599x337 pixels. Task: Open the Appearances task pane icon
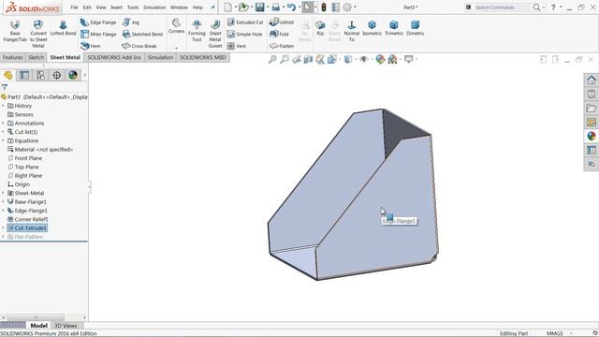[x=592, y=136]
